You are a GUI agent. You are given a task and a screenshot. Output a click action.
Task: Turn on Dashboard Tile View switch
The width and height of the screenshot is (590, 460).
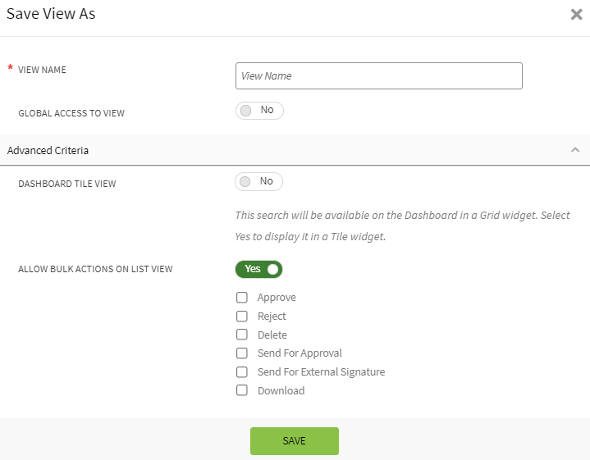(x=258, y=182)
